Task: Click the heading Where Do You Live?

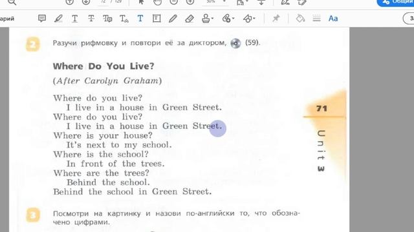Action: pos(103,66)
